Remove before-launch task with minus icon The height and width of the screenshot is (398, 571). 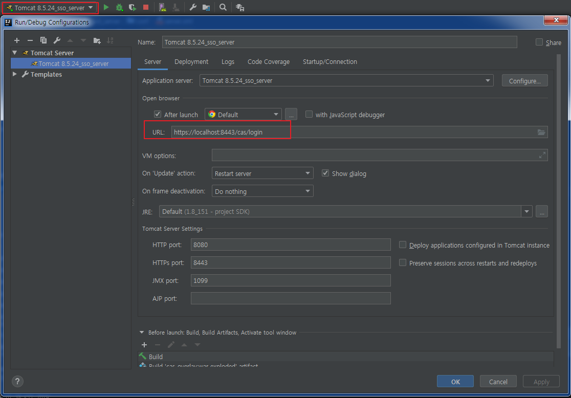(158, 345)
